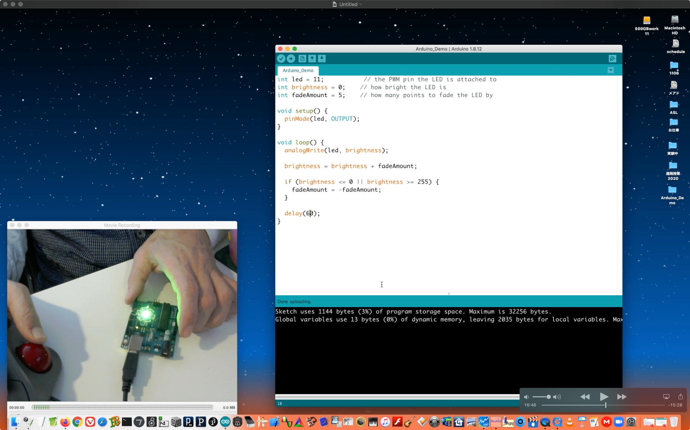Click 'pinMode(led, OUTPUT);' in the editor
Image resolution: width=690 pixels, height=430 pixels.
(322, 119)
